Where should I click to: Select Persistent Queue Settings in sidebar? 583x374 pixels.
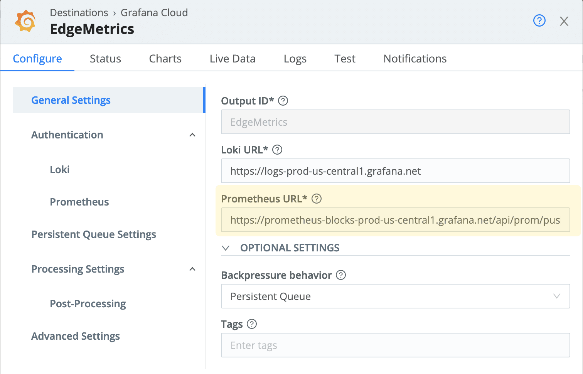[94, 234]
